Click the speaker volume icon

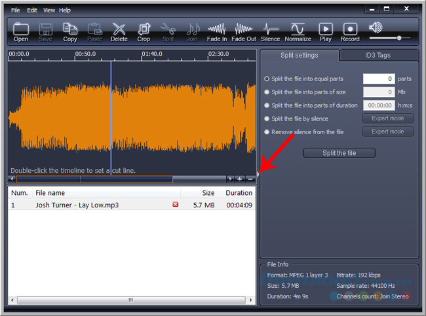point(376,27)
